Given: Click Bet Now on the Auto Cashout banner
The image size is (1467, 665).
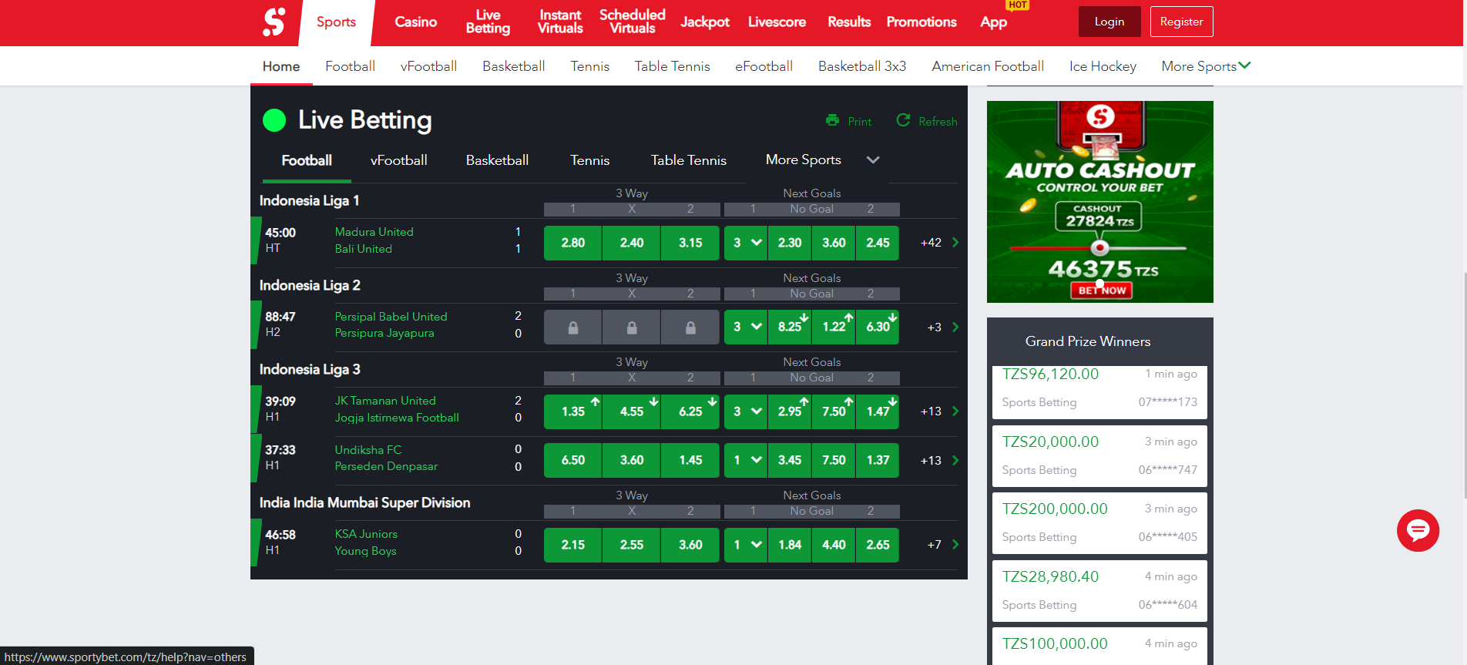Looking at the screenshot, I should [1101, 291].
